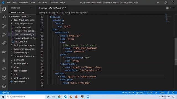Image resolution: width=177 pixels, height=99 pixels.
Task: Close the mysql-with-config.yaml tab
Action: (x=66, y=8)
